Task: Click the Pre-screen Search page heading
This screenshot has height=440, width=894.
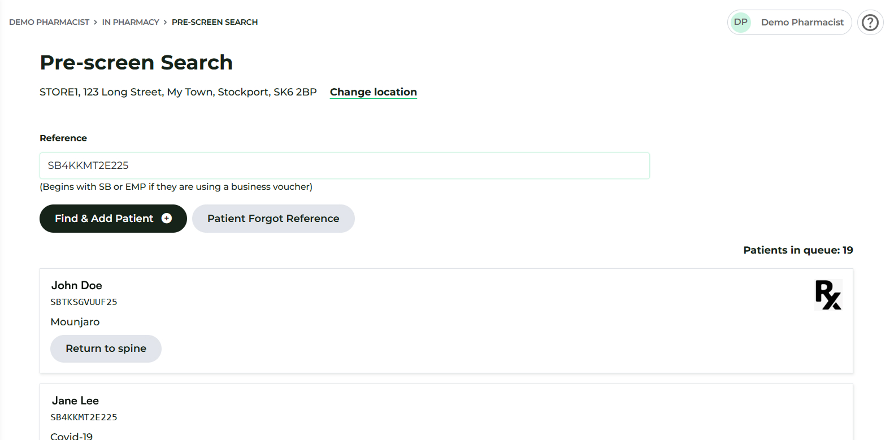Action: [x=136, y=62]
